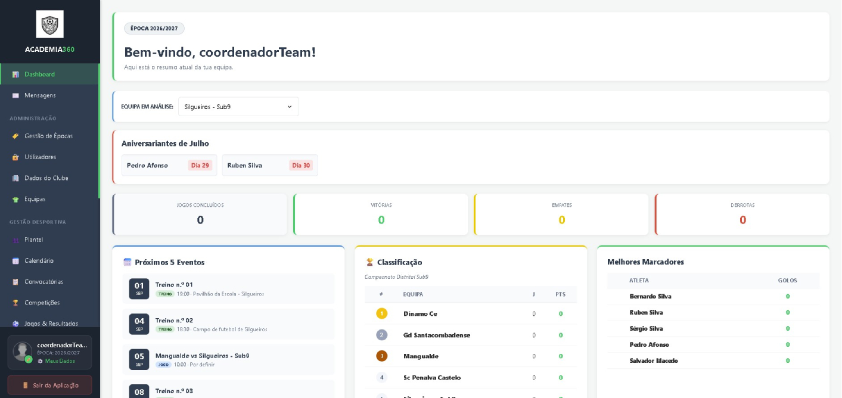The image size is (842, 398).
Task: Open Convocatórias menu entry
Action: [x=49, y=282]
